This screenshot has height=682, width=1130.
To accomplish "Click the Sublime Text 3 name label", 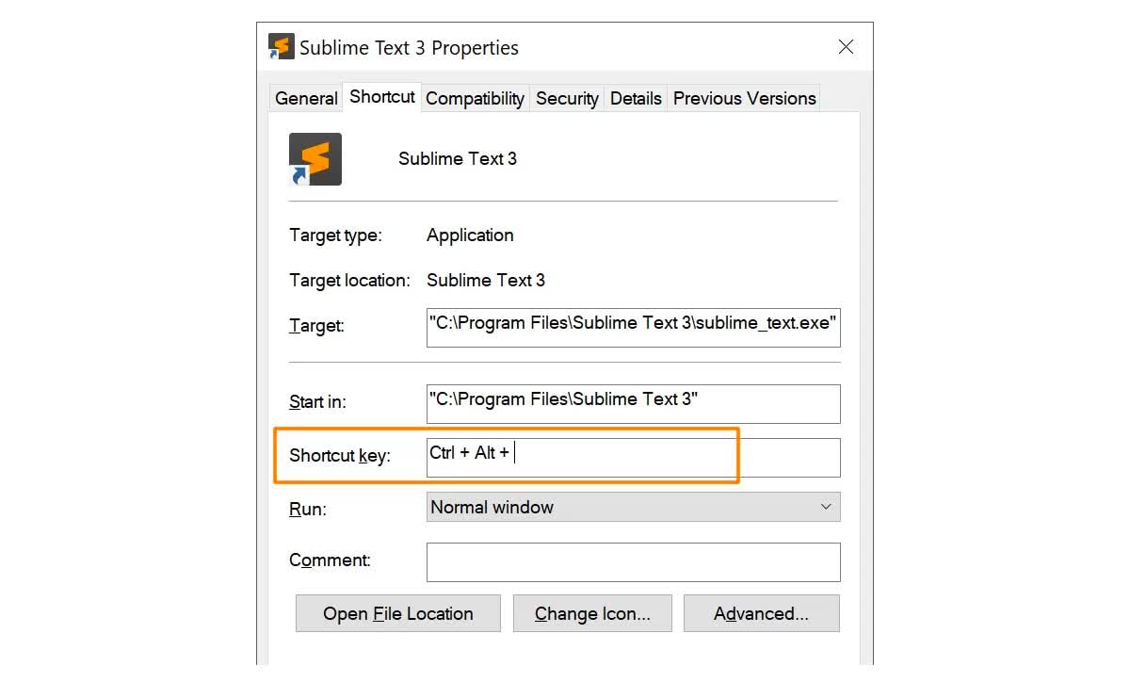I will tap(458, 159).
